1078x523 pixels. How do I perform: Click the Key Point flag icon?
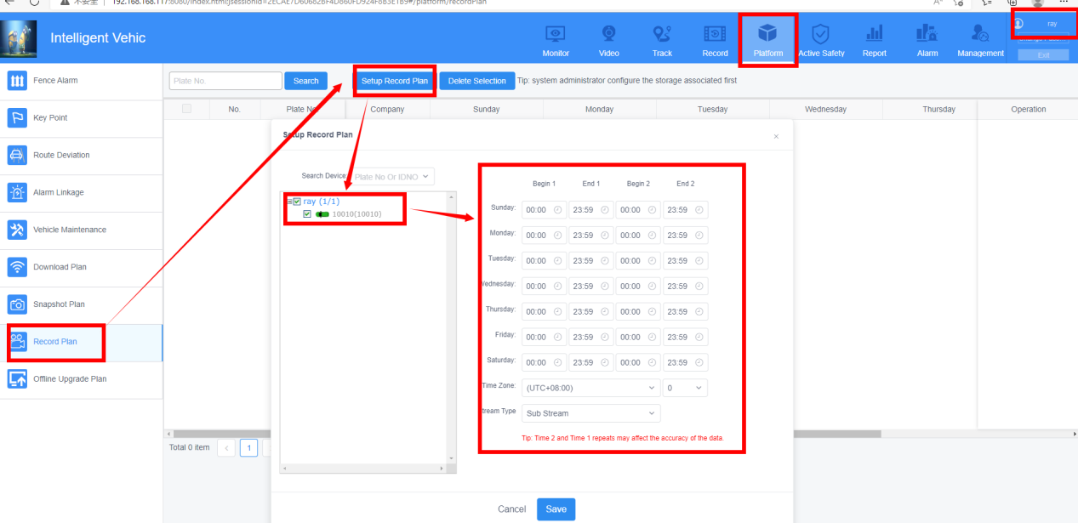[x=17, y=118]
